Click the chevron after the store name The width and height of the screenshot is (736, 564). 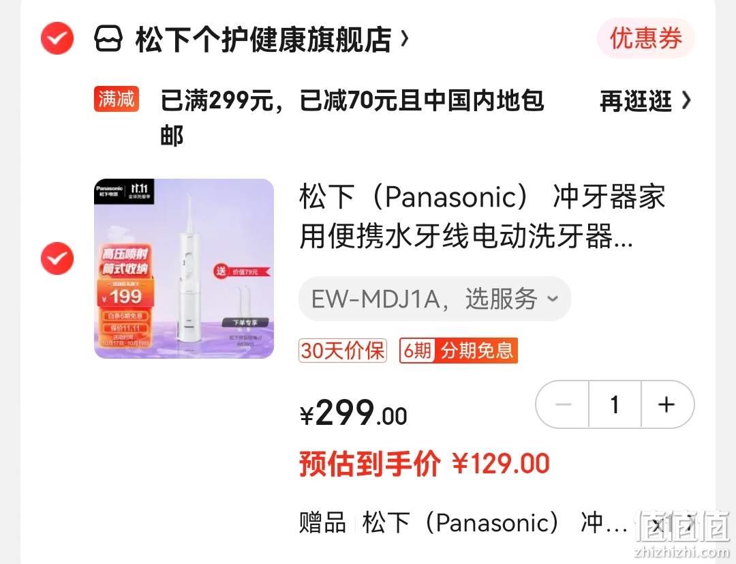coord(404,39)
